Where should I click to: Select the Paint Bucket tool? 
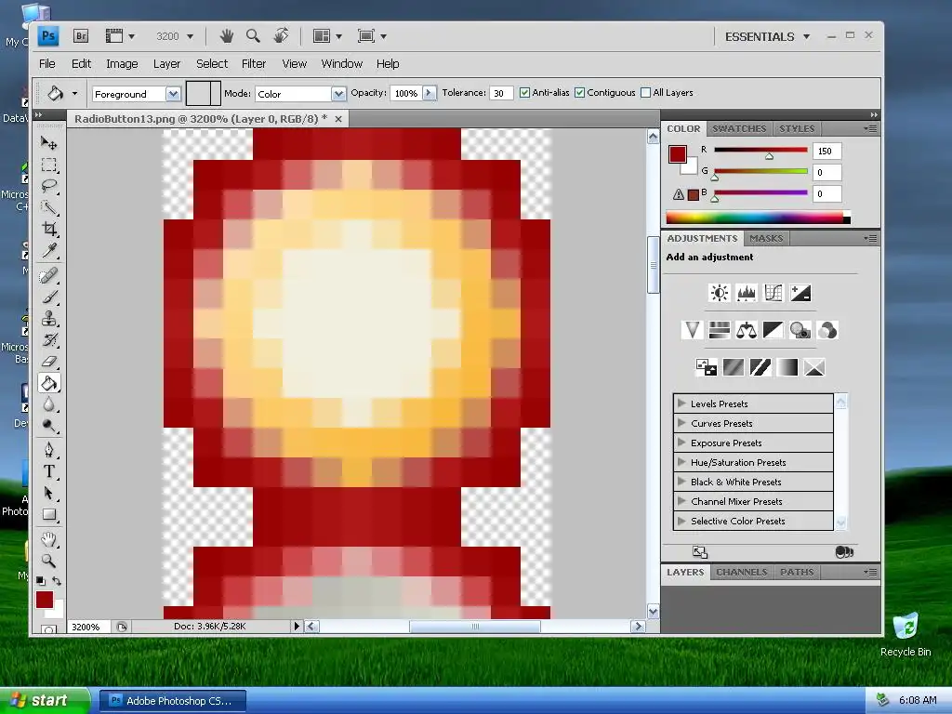(x=48, y=383)
